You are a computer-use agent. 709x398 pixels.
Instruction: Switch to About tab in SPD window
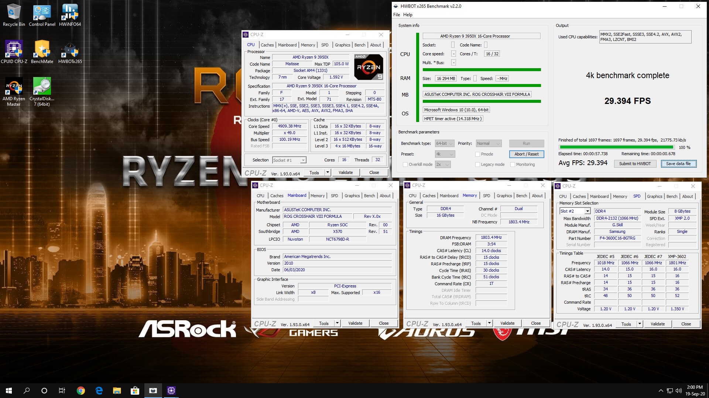[687, 196]
